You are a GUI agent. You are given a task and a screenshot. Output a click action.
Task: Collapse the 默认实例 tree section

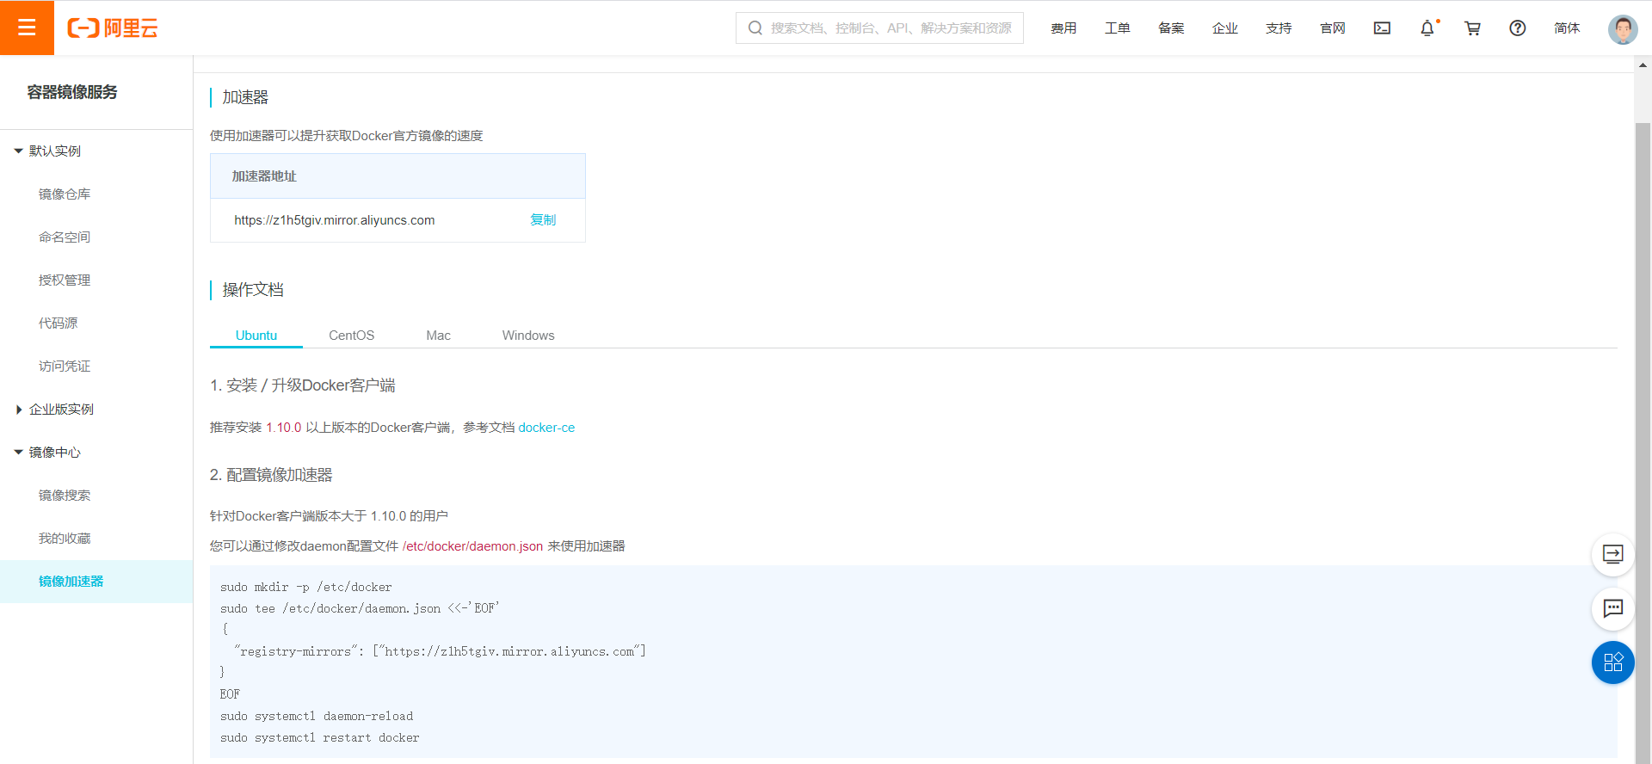pos(18,151)
